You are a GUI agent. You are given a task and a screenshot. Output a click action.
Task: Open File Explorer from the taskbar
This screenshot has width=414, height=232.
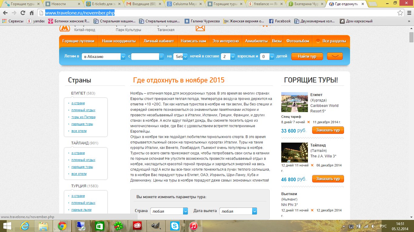click(x=44, y=226)
